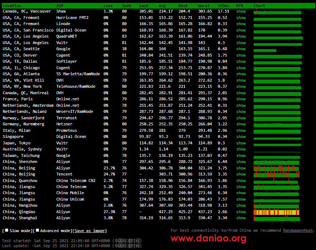Screen dimensions: 316x250
Task: Show MTR for Sydney Vultr row
Action: coord(241,149)
